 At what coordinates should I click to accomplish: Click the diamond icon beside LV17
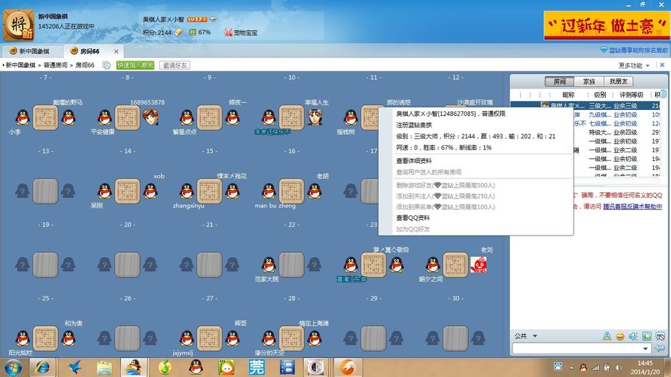click(x=213, y=19)
